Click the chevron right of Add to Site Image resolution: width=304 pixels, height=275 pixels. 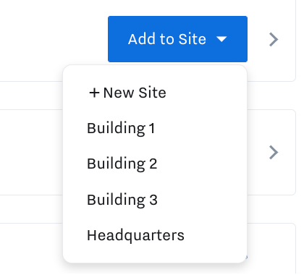tap(274, 39)
